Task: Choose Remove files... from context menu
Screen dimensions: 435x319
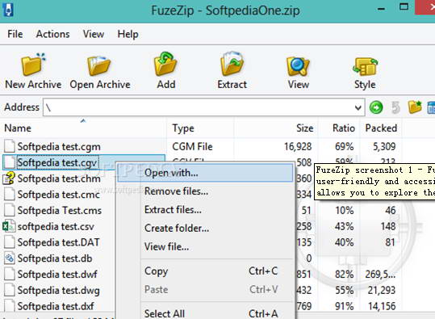Action: (205, 191)
